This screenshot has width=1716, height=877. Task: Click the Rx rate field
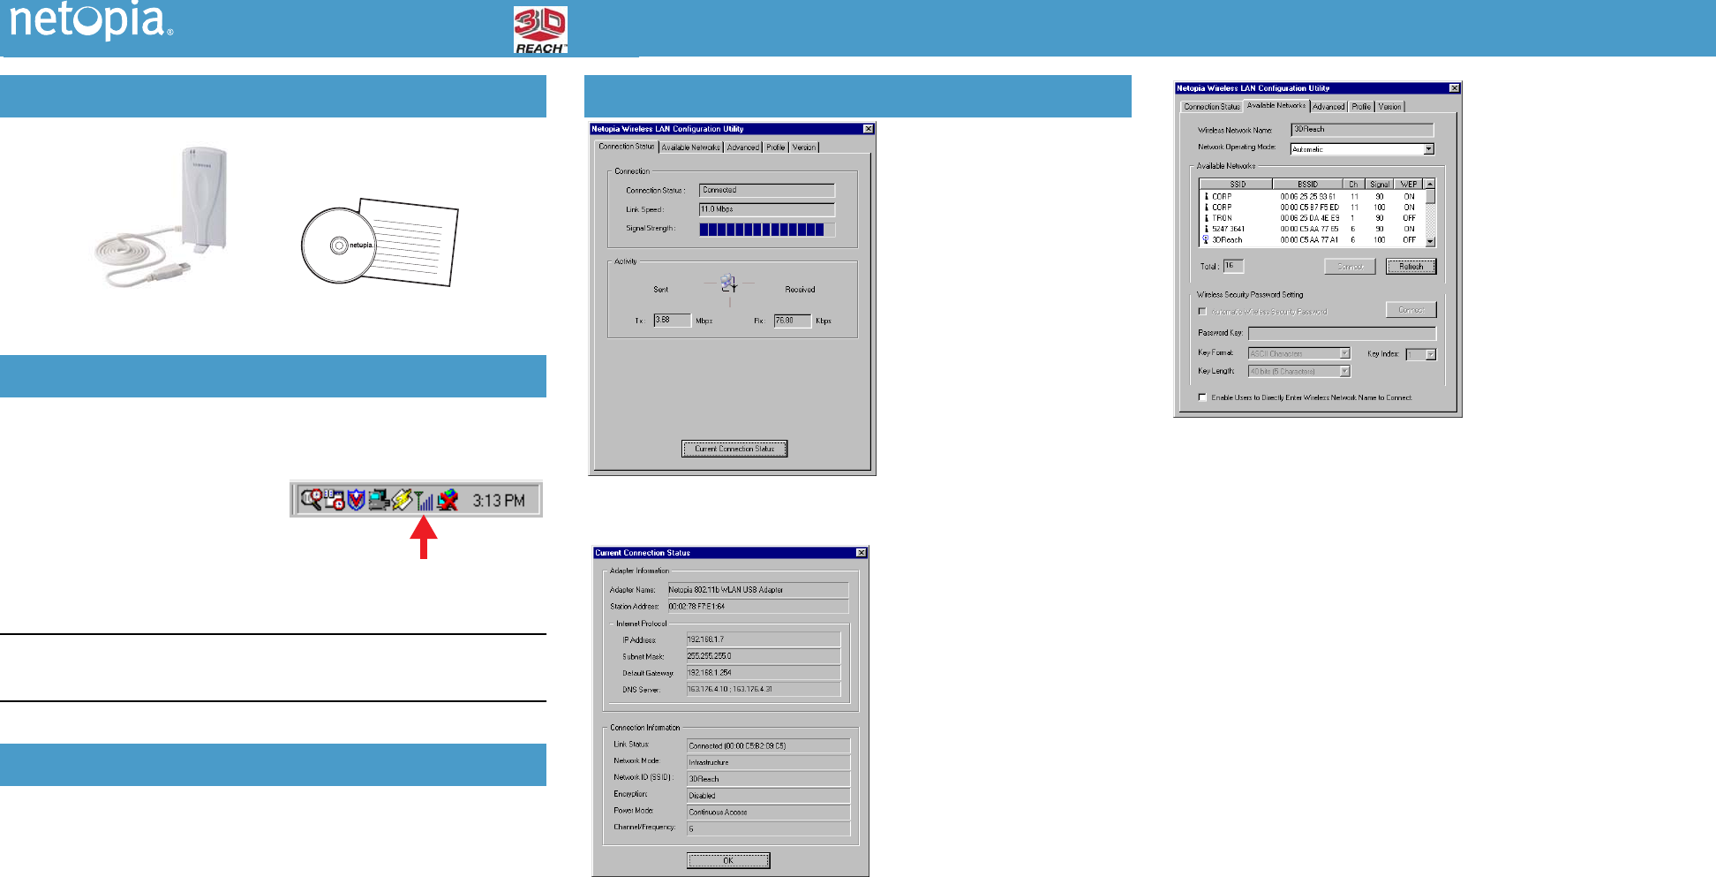tap(792, 321)
